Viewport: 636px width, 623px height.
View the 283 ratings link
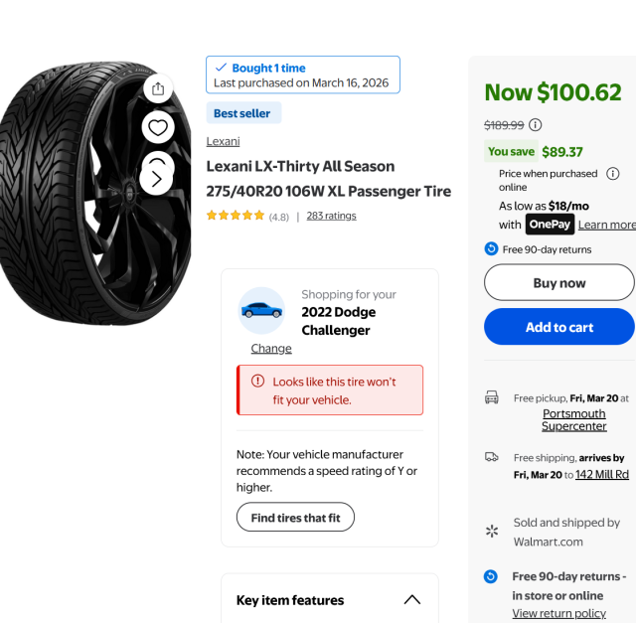pyautogui.click(x=331, y=216)
